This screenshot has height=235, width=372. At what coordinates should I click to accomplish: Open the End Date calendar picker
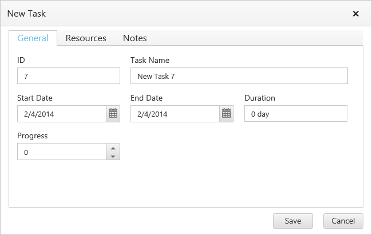(227, 114)
